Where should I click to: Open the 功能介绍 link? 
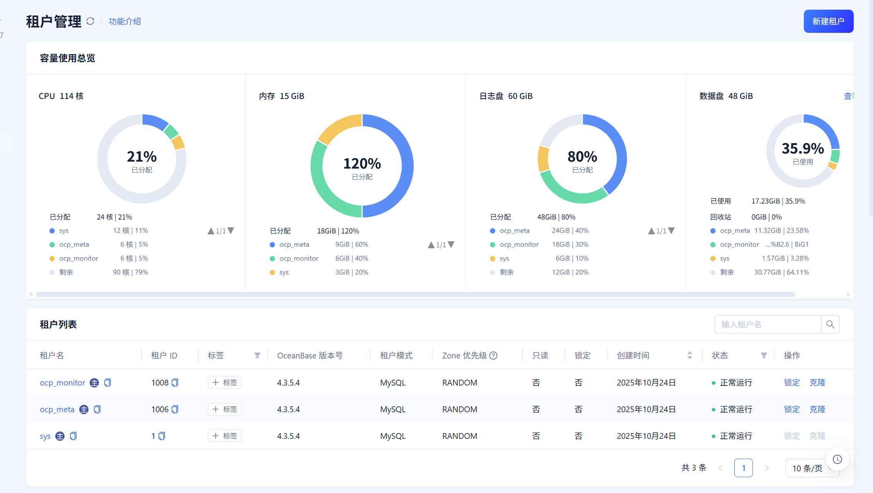(124, 21)
